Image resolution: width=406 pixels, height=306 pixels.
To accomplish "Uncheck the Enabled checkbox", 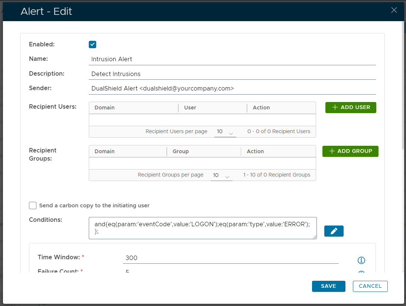I will click(x=92, y=45).
